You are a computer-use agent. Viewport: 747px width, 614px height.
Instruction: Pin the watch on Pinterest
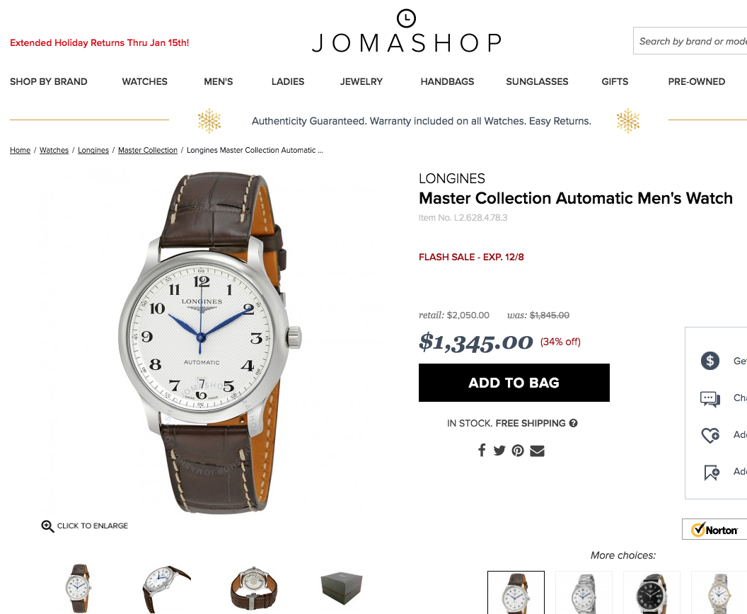click(x=518, y=451)
